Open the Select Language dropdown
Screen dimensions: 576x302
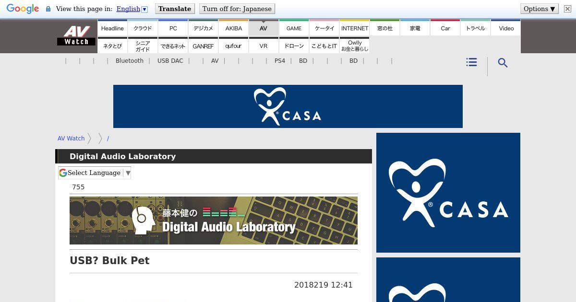[95, 173]
